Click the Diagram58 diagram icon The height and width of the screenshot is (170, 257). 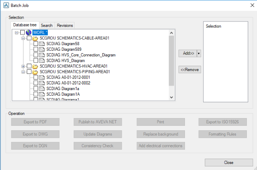tap(42, 44)
